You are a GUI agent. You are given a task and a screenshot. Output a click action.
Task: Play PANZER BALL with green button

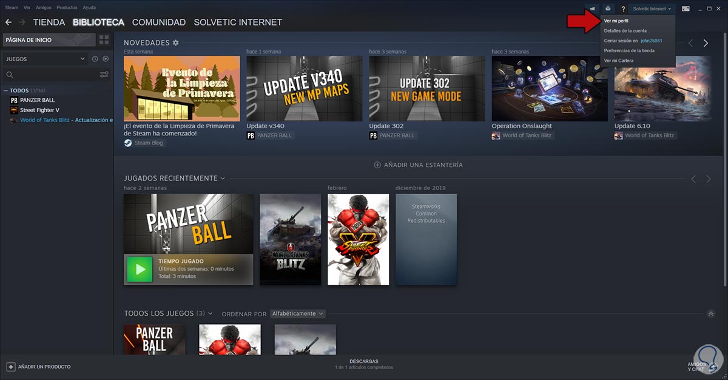(140, 270)
